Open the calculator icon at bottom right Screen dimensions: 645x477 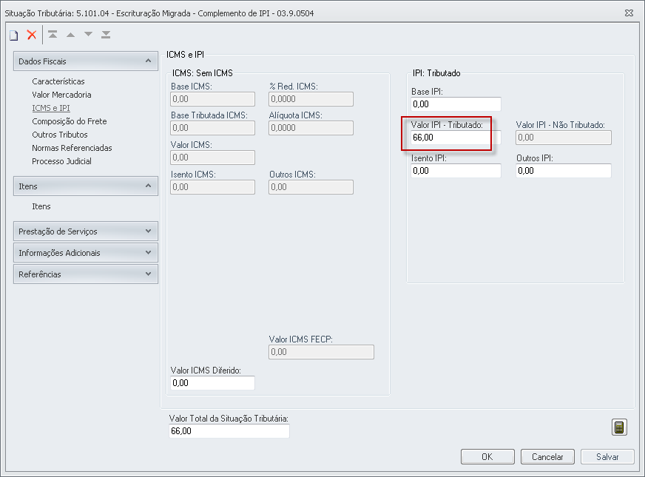pos(620,427)
